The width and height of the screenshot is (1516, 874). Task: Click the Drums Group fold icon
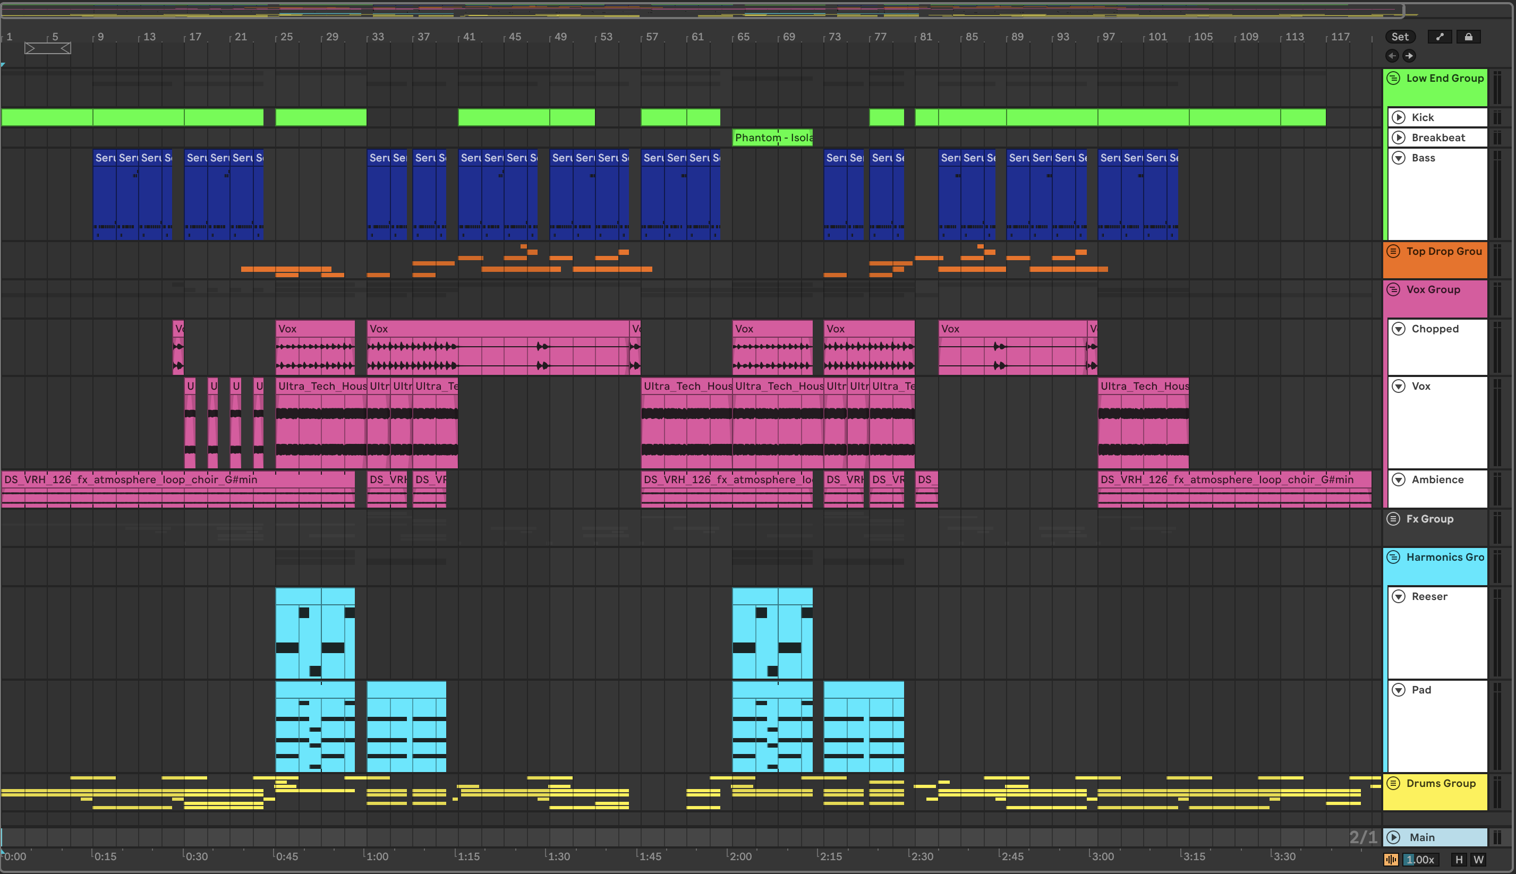(x=1393, y=783)
